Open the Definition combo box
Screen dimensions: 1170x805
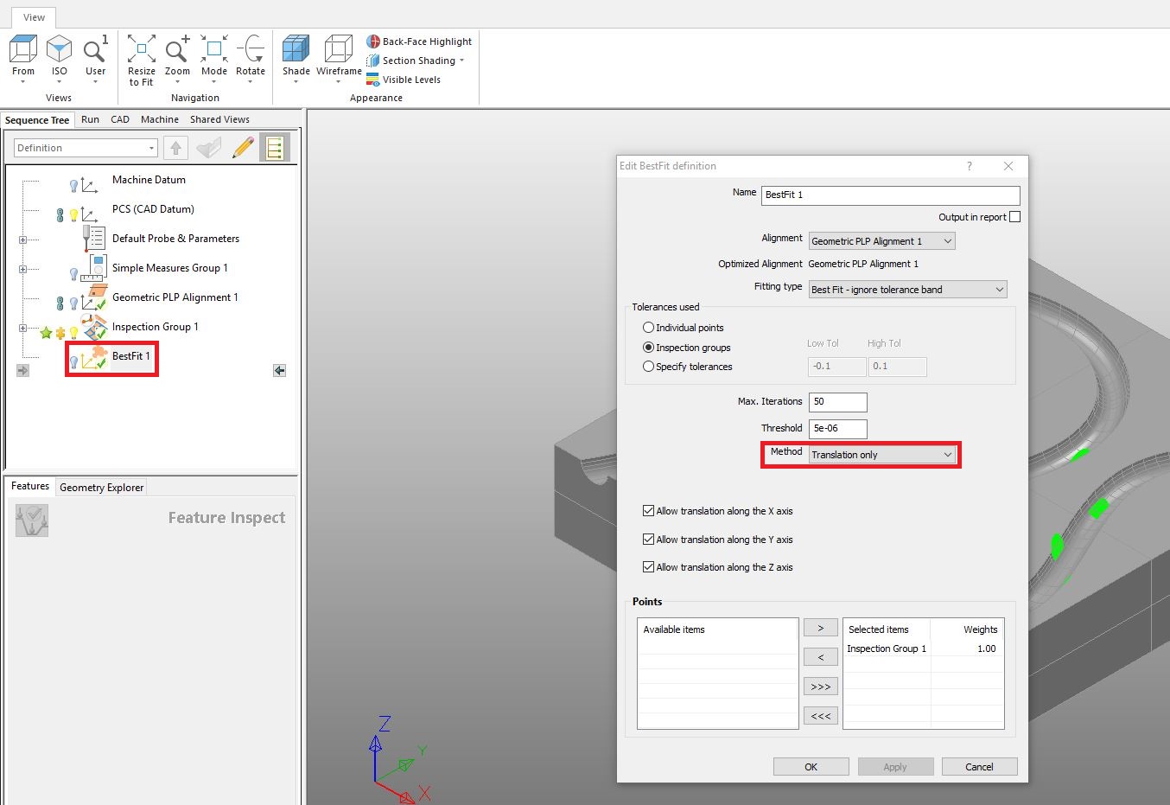86,148
